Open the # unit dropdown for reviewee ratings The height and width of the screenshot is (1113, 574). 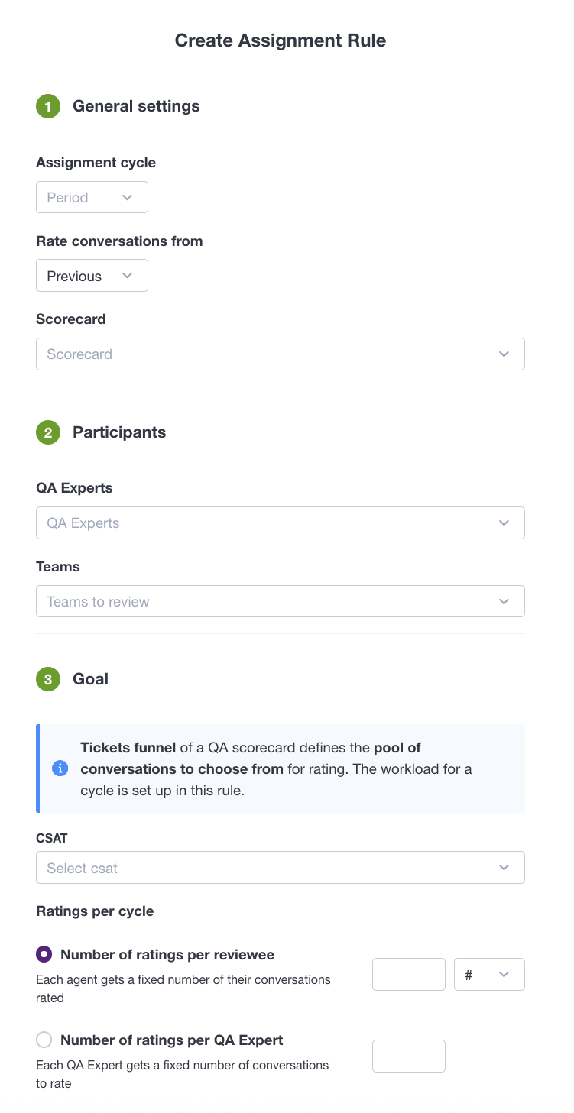(489, 975)
